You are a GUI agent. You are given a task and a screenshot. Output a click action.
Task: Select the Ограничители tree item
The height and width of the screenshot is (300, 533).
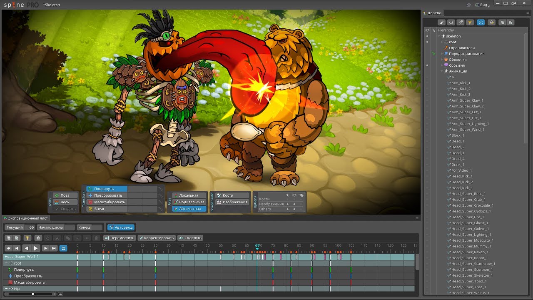pyautogui.click(x=461, y=48)
